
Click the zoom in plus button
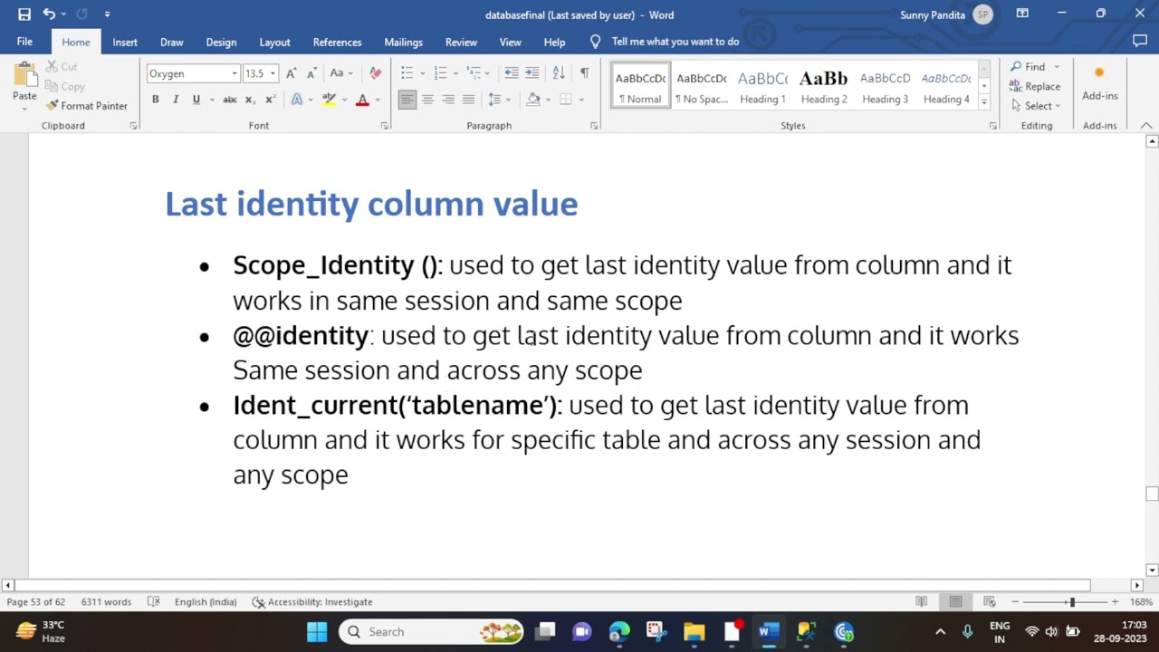point(1115,602)
